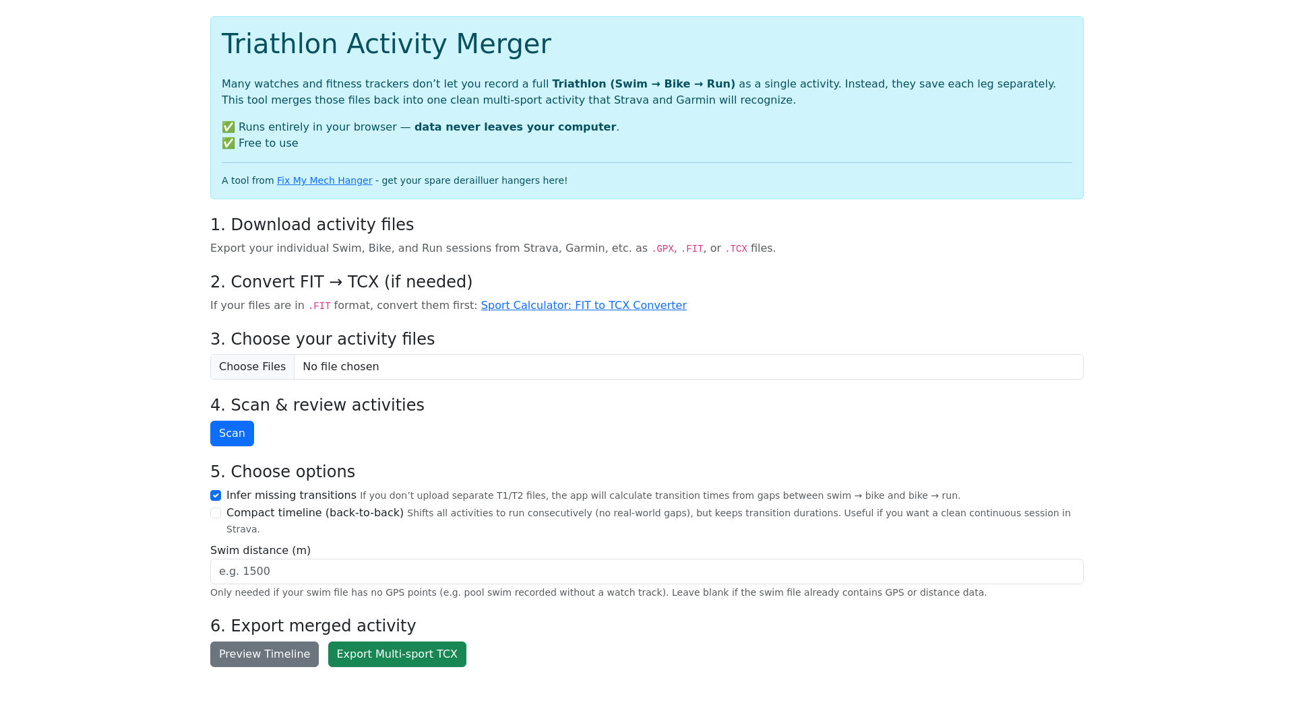Focus the Swim distance (m) input field
The image size is (1294, 727).
pyautogui.click(x=646, y=572)
